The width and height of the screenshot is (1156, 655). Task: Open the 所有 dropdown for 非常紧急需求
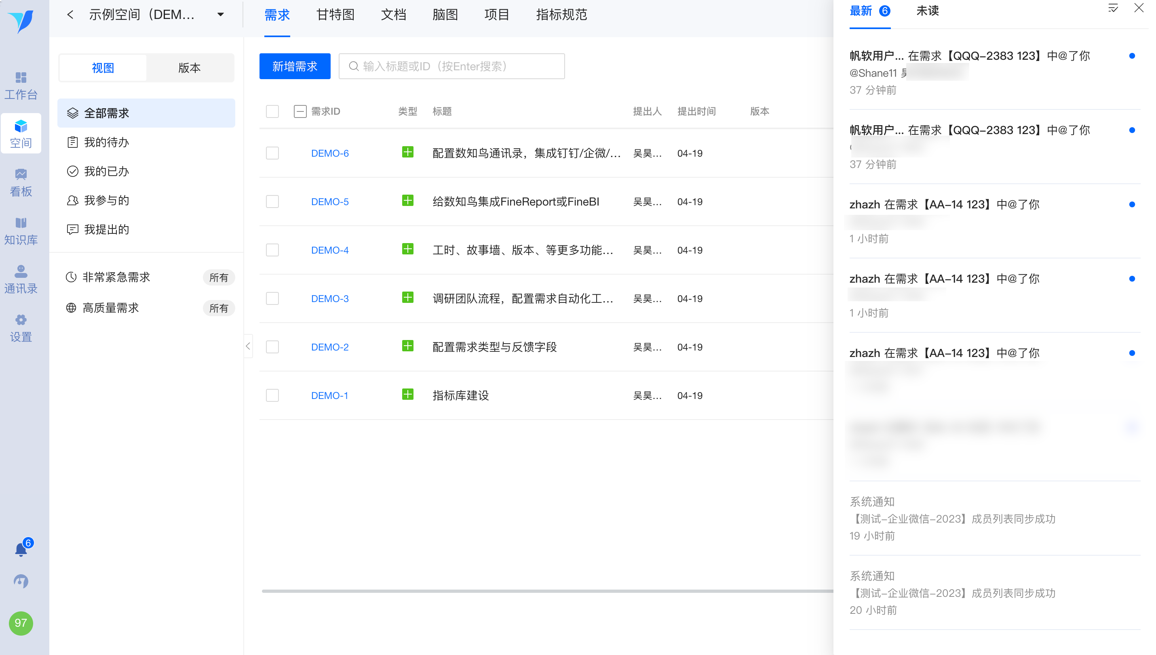pyautogui.click(x=219, y=277)
